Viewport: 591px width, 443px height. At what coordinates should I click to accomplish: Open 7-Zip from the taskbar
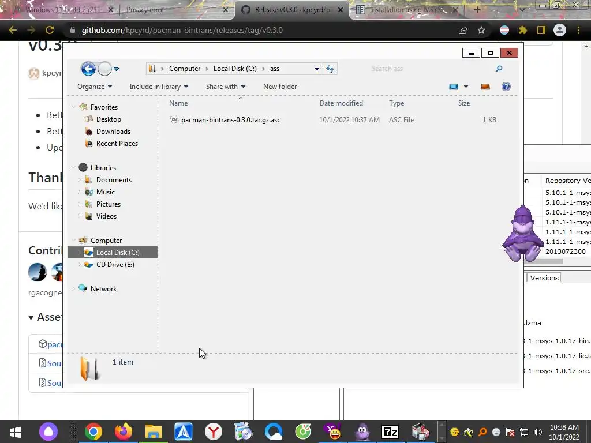[390, 431]
